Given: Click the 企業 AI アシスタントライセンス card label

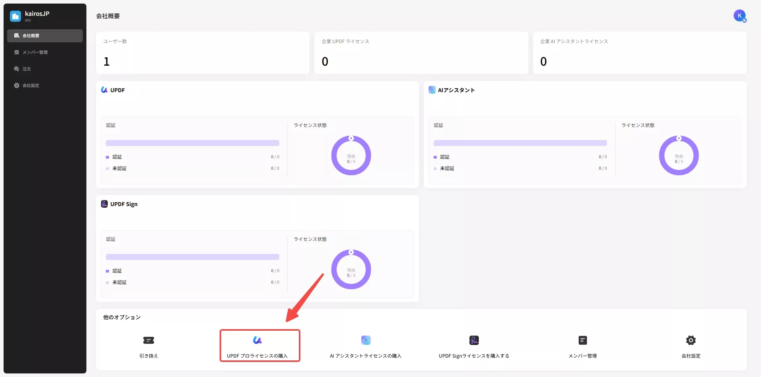Looking at the screenshot, I should click(574, 42).
